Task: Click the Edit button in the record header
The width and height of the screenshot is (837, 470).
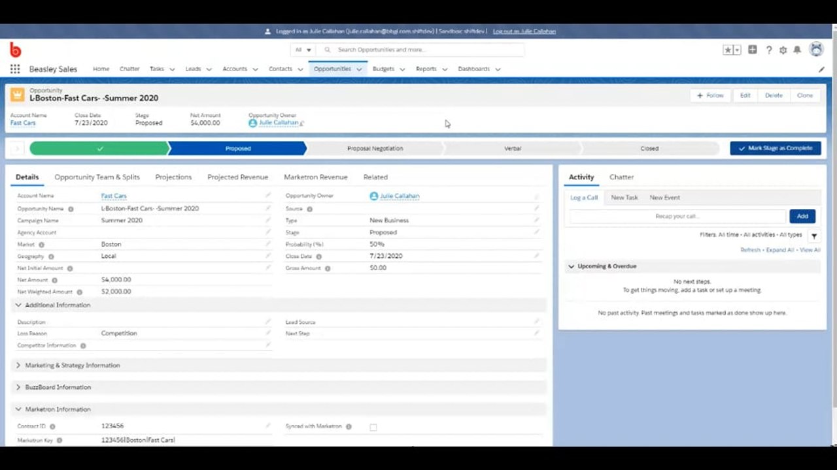Action: [745, 95]
